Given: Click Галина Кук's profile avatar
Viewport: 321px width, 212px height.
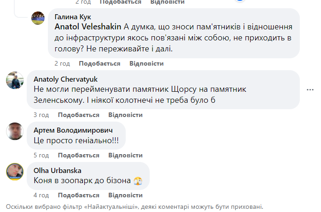Looking at the screenshot, I should pyautogui.click(x=38, y=18).
